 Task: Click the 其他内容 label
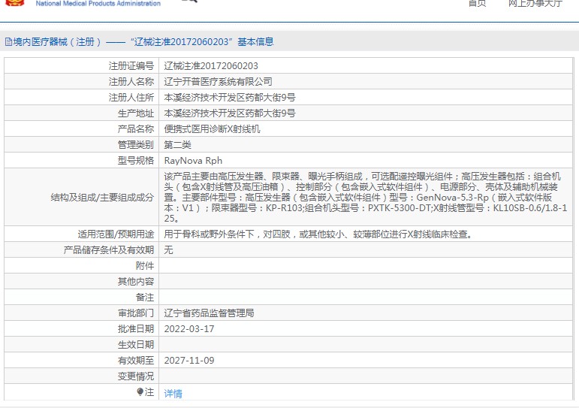pyautogui.click(x=135, y=282)
